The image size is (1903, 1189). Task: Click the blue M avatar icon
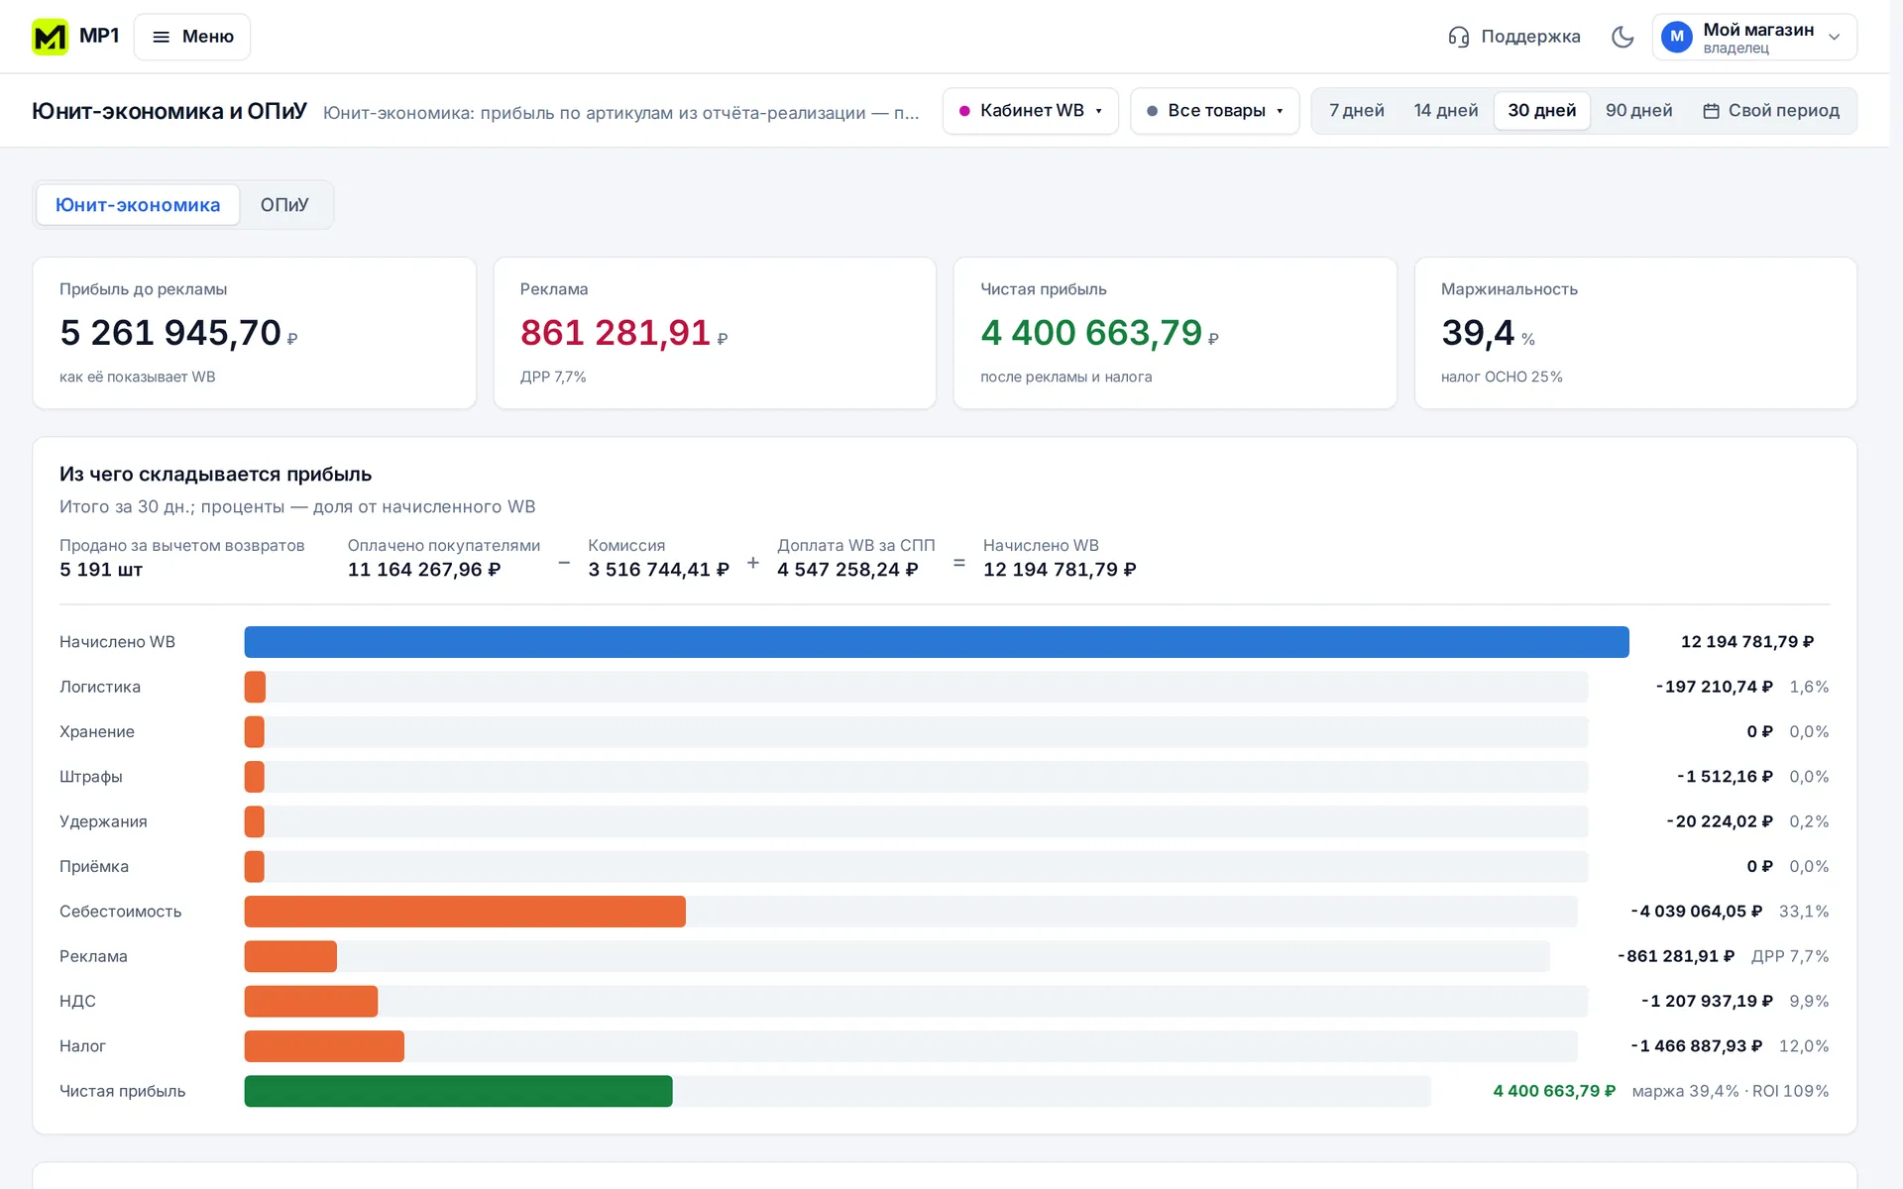1677,37
